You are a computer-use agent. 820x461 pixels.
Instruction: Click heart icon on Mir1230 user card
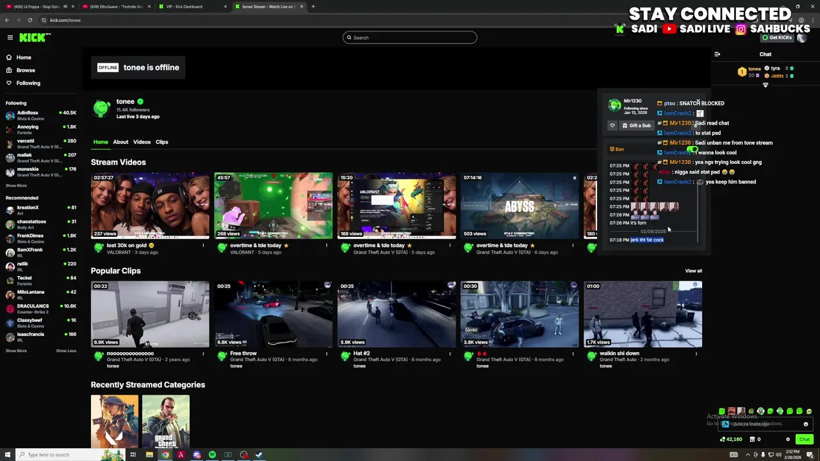point(612,125)
